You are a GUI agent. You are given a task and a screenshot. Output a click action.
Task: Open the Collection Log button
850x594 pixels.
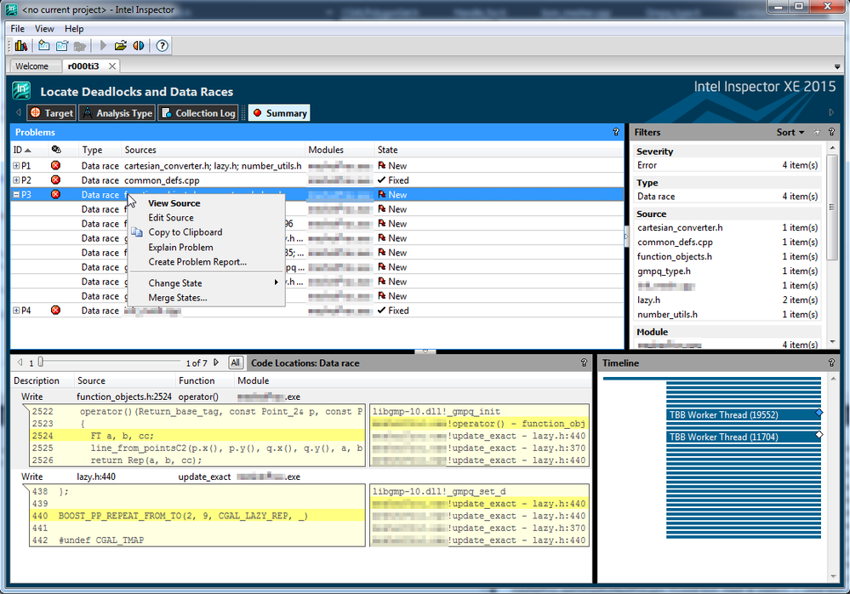[198, 112]
